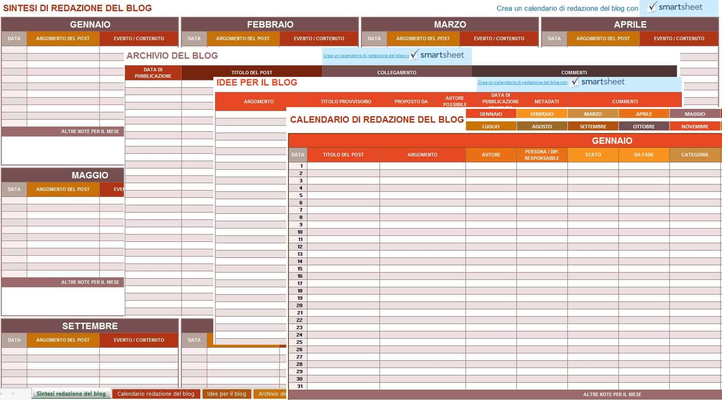The image size is (722, 400).
Task: Select the TITOLO DEL POST column header in calendar
Action: tap(343, 155)
